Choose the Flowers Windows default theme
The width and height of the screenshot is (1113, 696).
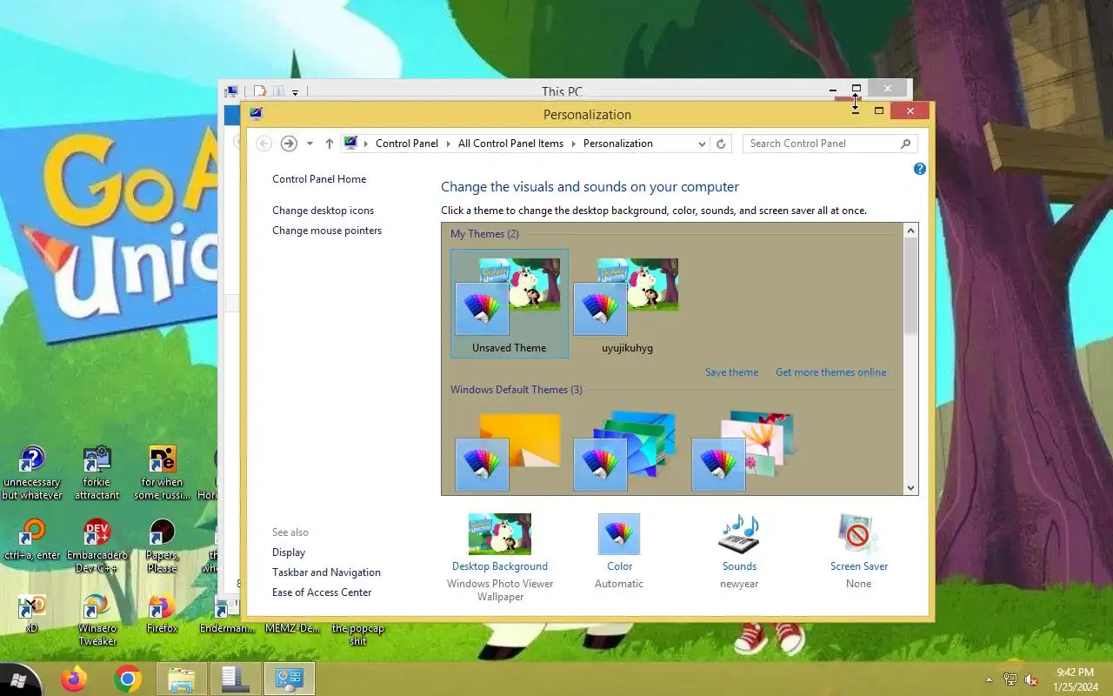click(745, 452)
